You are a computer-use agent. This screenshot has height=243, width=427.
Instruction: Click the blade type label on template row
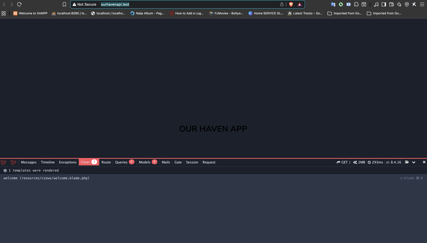tap(407, 178)
